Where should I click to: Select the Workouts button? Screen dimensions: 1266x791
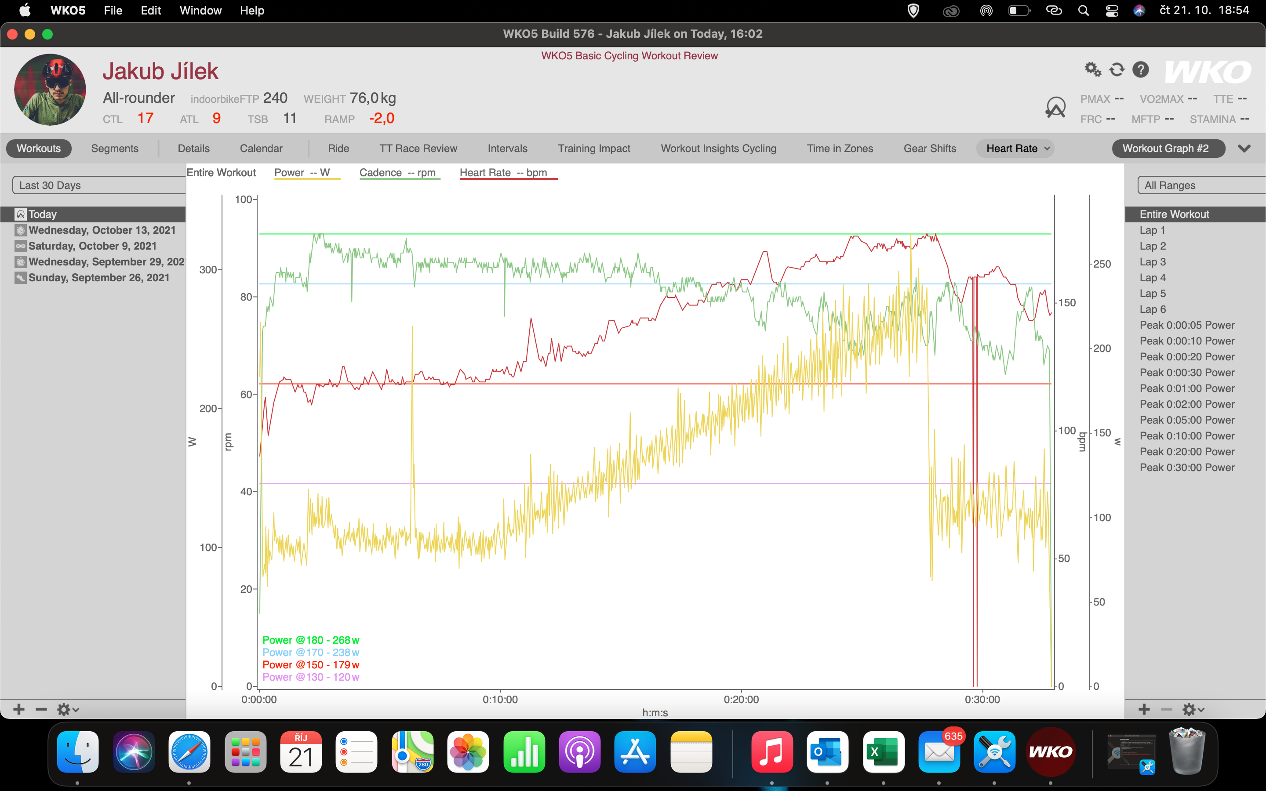tap(39, 149)
